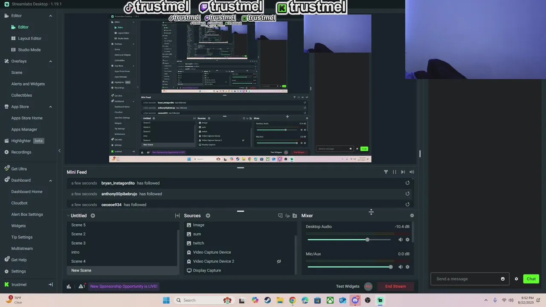The image size is (546, 307).
Task: Collapse the Editor section chevron
Action: [50, 16]
